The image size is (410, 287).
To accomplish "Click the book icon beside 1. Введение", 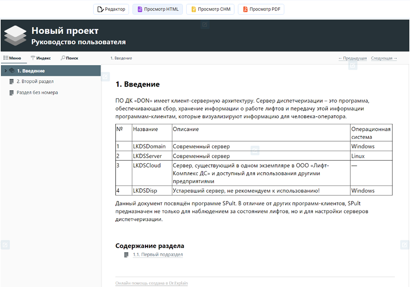I will click(12, 71).
